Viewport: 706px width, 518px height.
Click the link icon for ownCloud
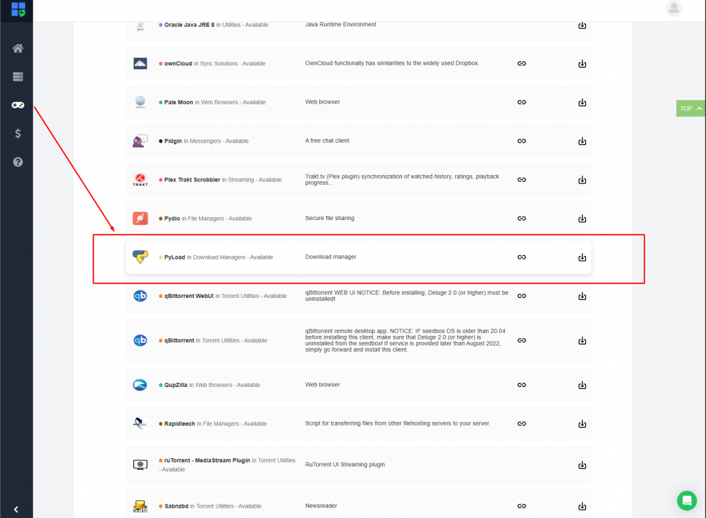pos(521,63)
